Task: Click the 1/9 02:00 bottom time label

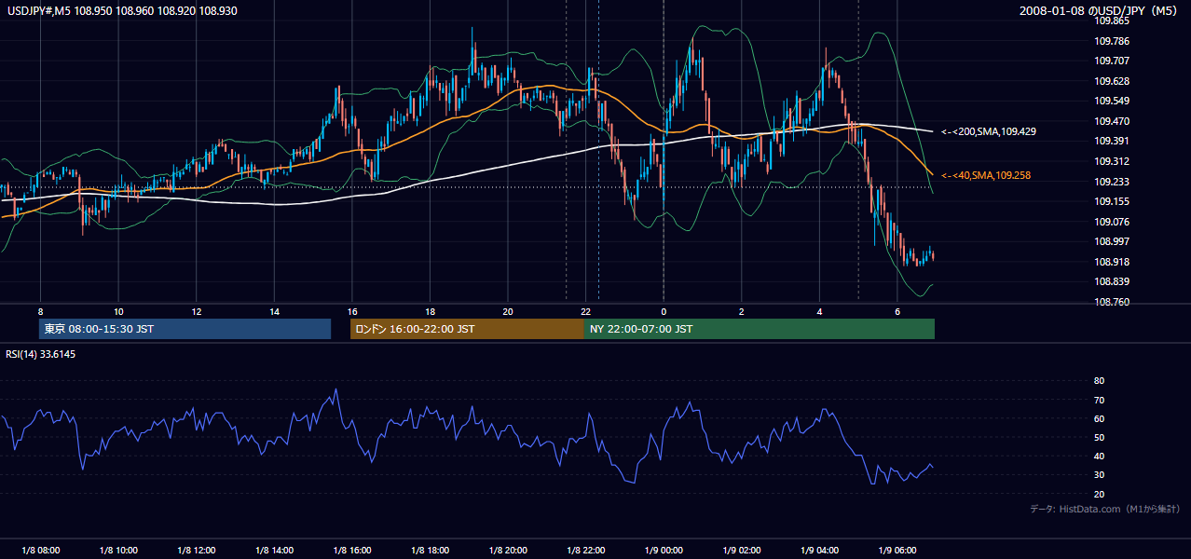Action: point(742,550)
